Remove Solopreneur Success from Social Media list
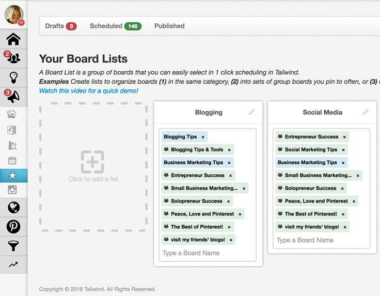 point(342,189)
